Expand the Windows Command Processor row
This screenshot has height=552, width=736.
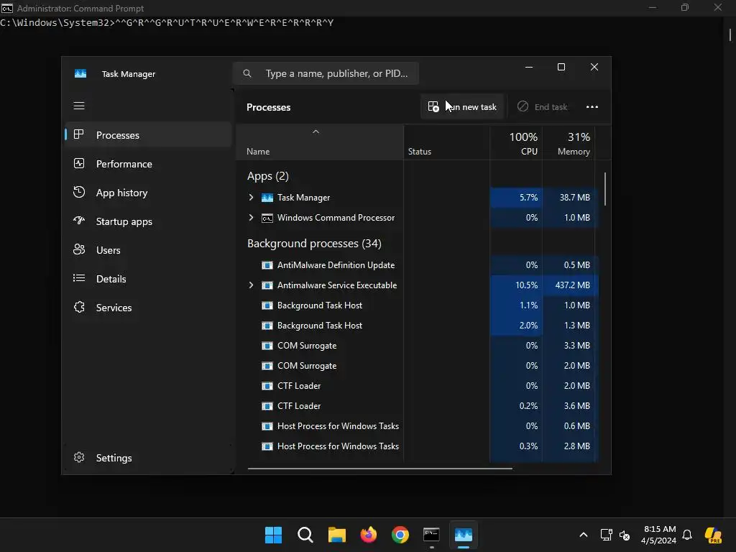(x=251, y=218)
